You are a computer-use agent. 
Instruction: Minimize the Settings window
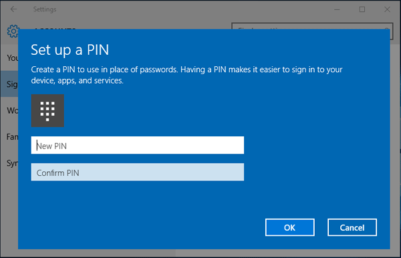pos(337,9)
